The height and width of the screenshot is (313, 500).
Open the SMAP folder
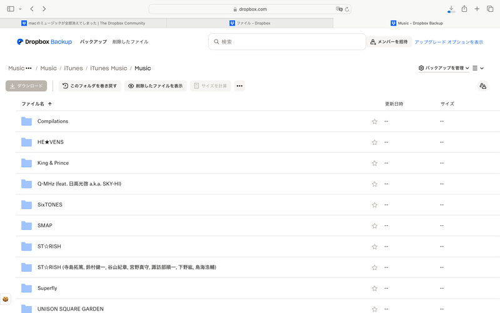click(44, 225)
